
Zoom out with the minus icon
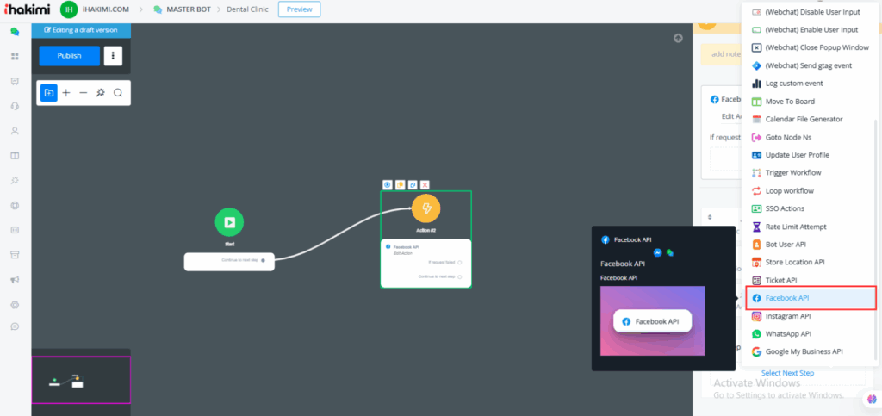84,93
